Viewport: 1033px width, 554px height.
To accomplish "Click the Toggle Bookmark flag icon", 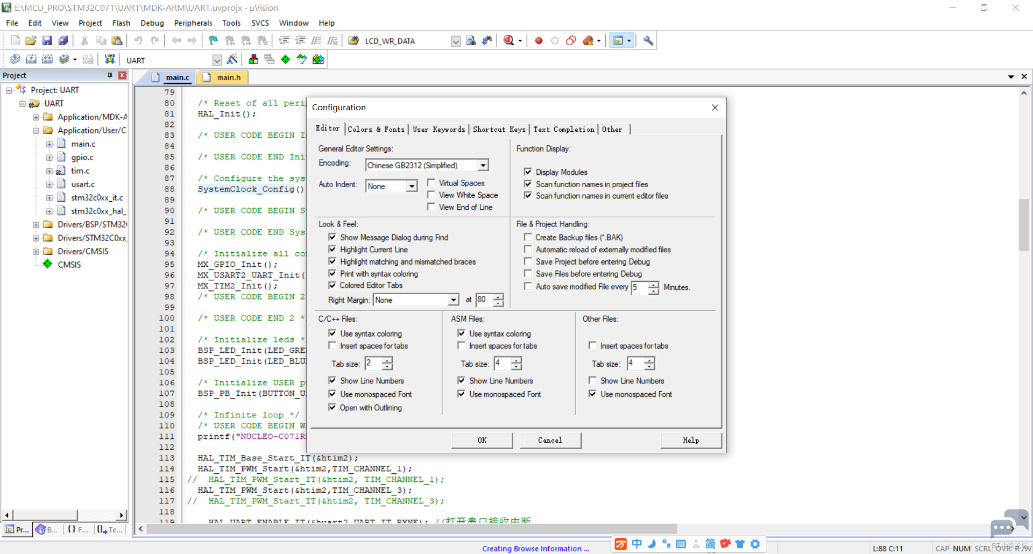I will point(214,41).
